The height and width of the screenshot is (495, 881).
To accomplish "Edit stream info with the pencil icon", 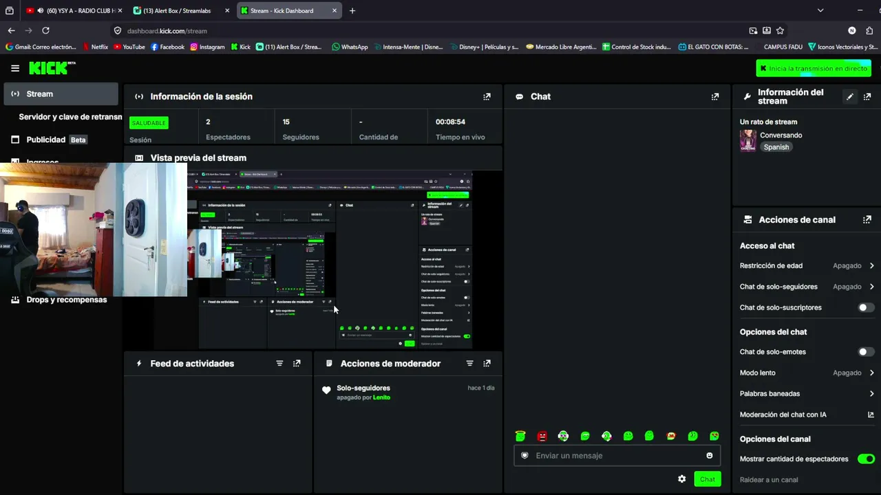I will point(850,97).
